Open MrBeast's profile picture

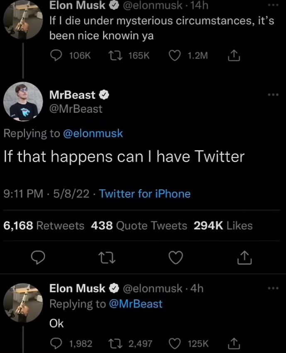[x=23, y=102]
